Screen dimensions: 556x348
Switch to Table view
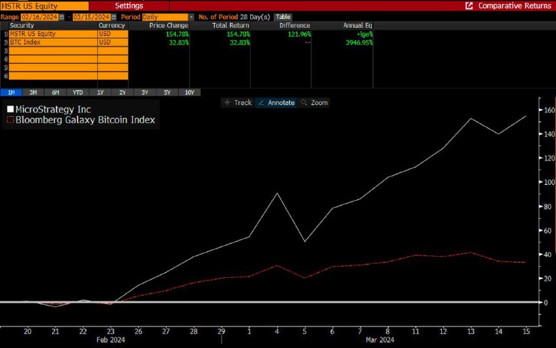pos(283,17)
